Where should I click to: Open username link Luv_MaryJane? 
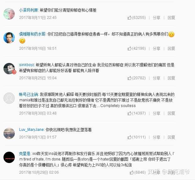tap(31, 130)
